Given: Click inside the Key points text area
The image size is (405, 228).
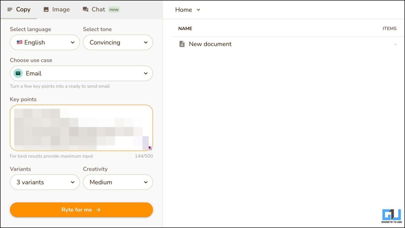Looking at the screenshot, I should [81, 128].
